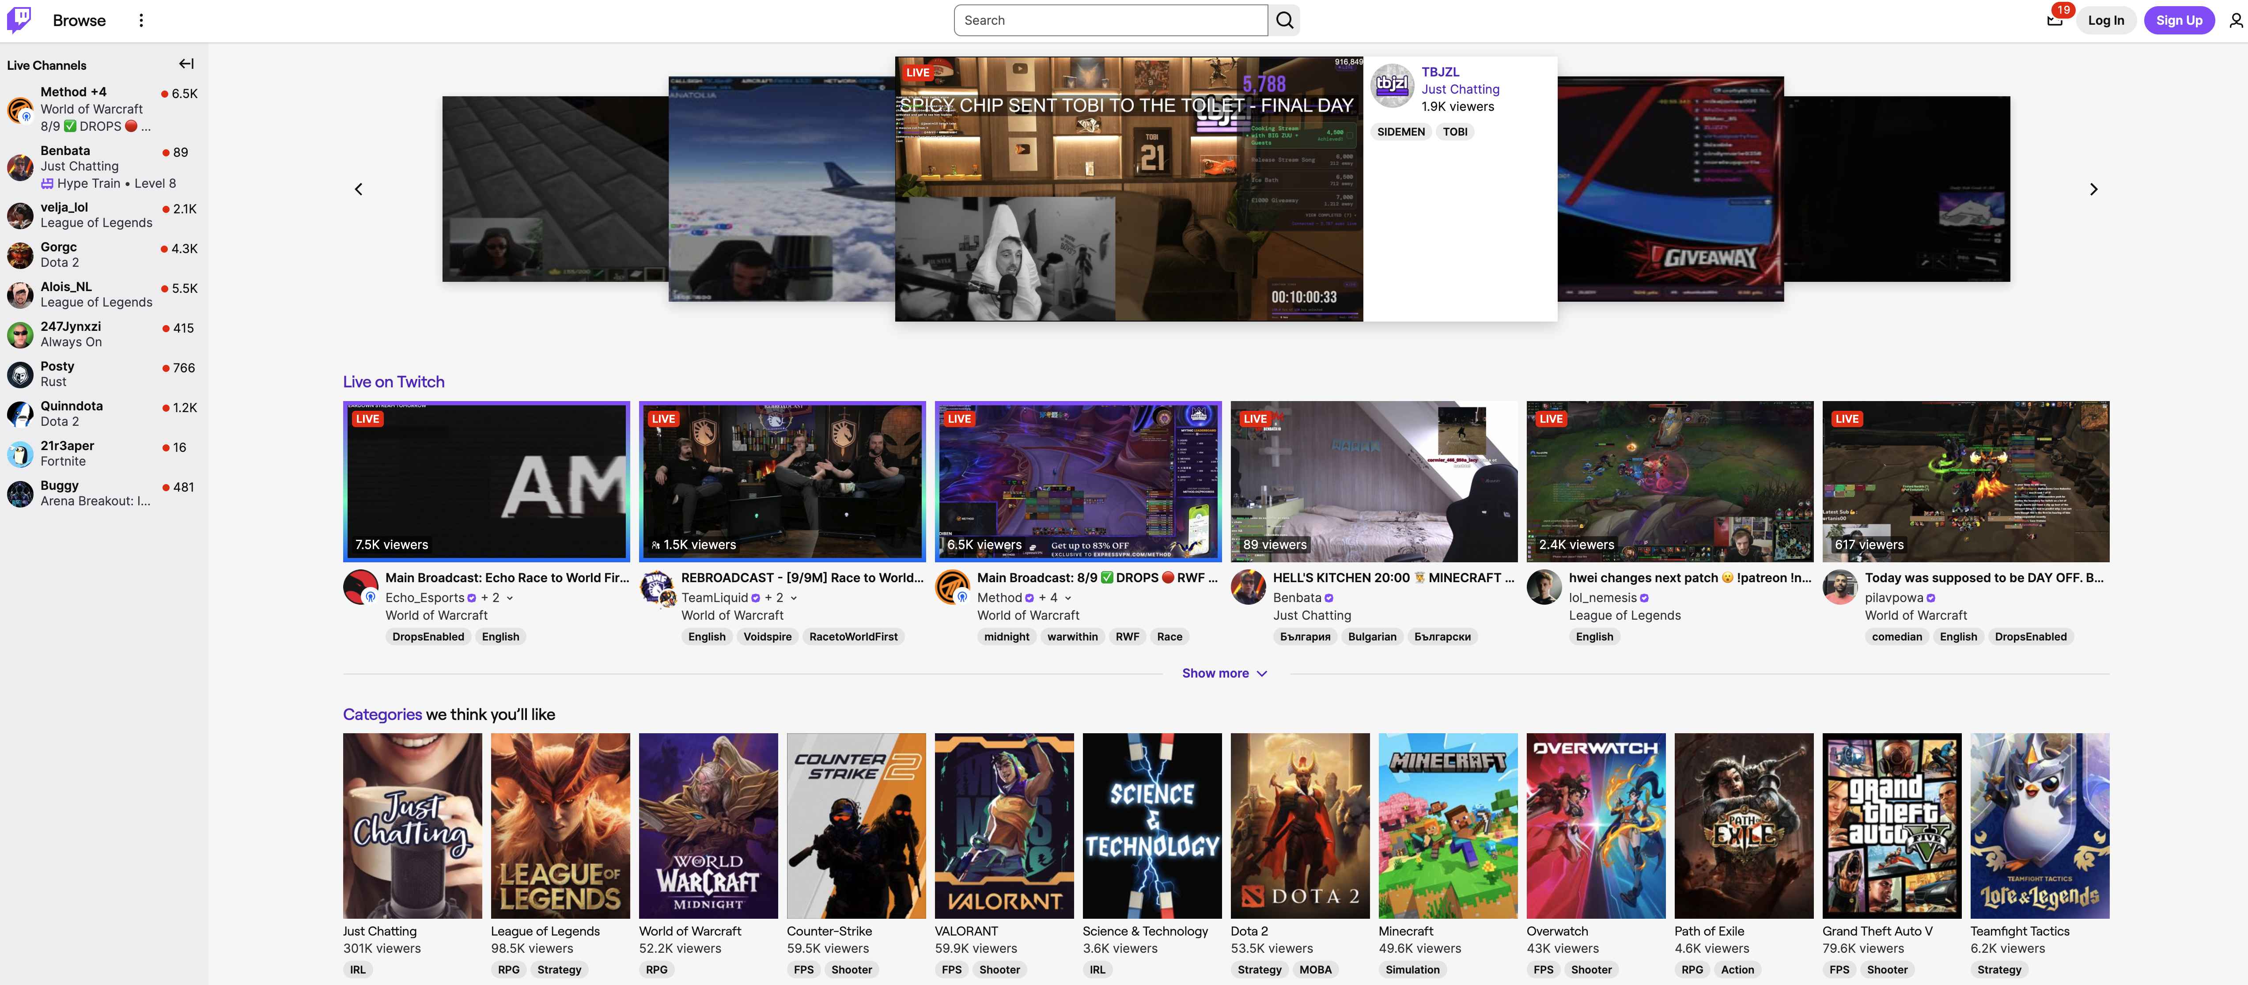Click the search magnifying glass icon
This screenshot has height=985, width=2248.
point(1283,19)
